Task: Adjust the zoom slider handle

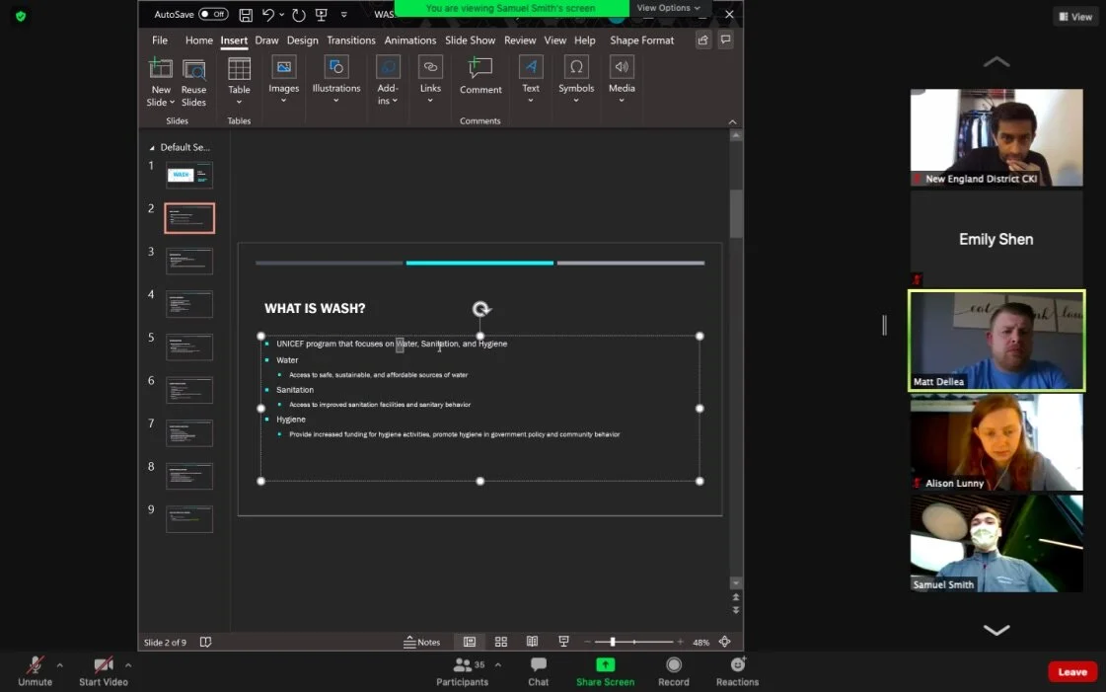Action: click(x=613, y=642)
